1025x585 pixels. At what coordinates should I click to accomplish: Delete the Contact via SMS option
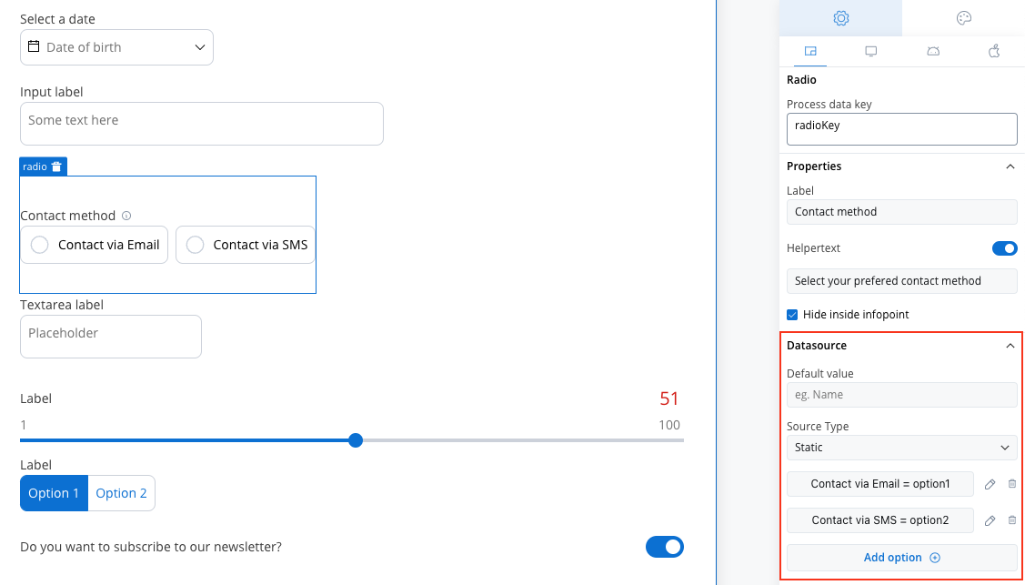pyautogui.click(x=1012, y=520)
